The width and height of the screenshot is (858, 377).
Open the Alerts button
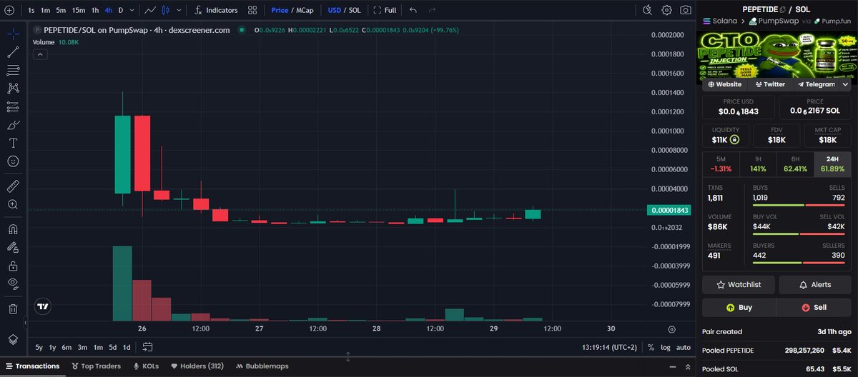point(814,284)
